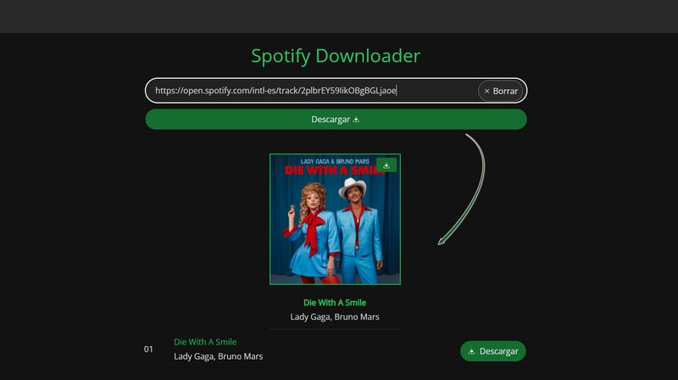The image size is (678, 380).
Task: Download track 01 with Descargar button
Action: 493,351
